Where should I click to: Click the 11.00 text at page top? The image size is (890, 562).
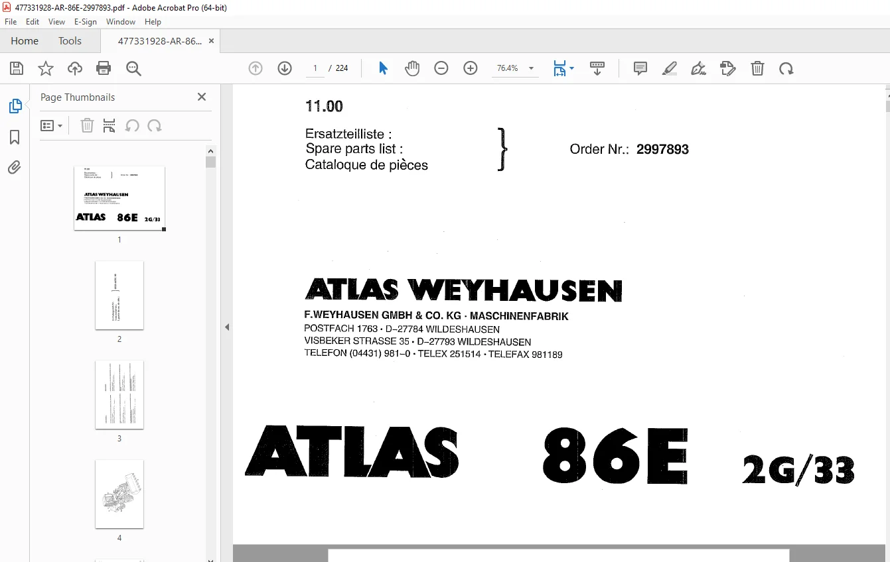pyautogui.click(x=324, y=106)
